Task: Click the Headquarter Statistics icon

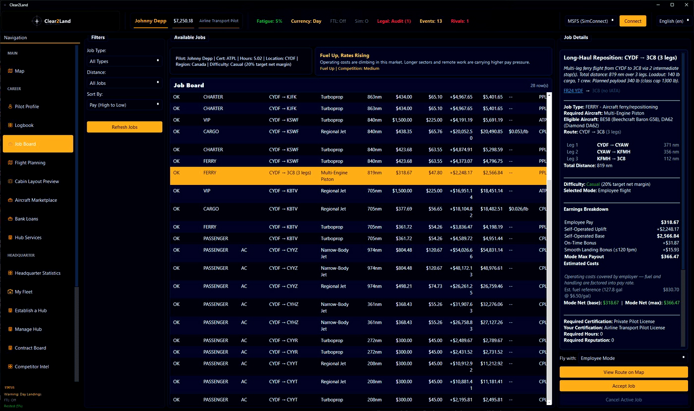Action: [x=10, y=273]
